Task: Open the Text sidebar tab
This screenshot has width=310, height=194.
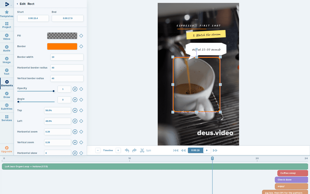Action: tap(7, 72)
